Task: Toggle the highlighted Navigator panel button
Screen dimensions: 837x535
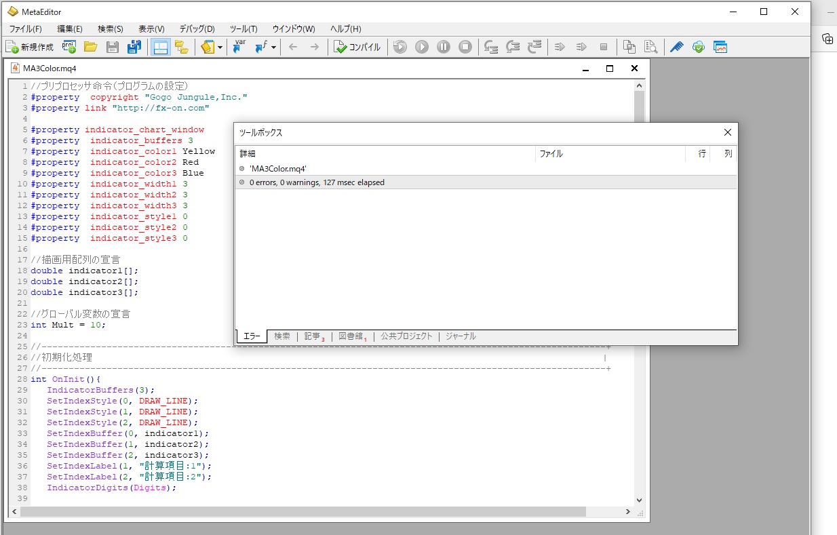Action: (160, 47)
